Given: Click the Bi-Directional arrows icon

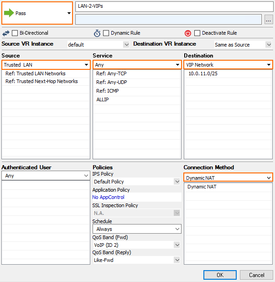Looking at the screenshot, I should point(6,33).
